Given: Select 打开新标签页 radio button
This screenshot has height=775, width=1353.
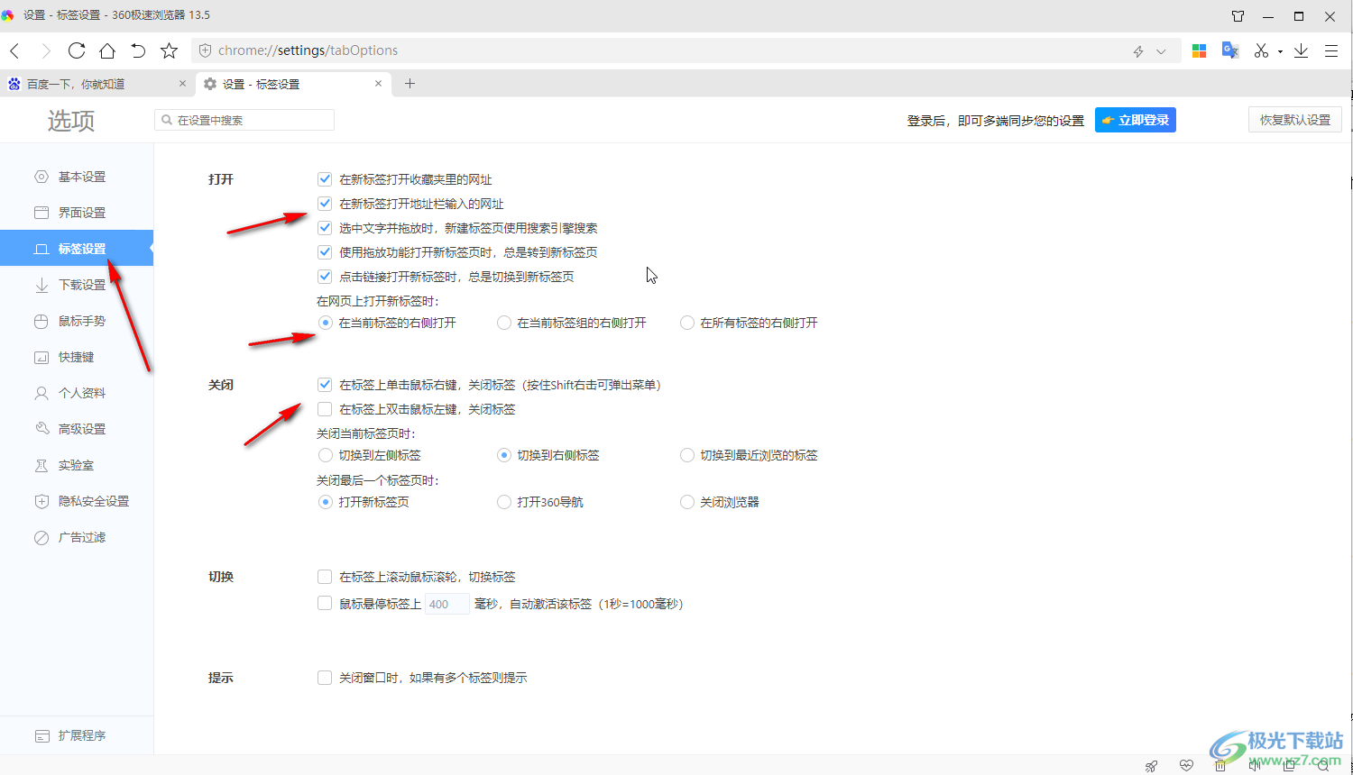Looking at the screenshot, I should click(325, 502).
